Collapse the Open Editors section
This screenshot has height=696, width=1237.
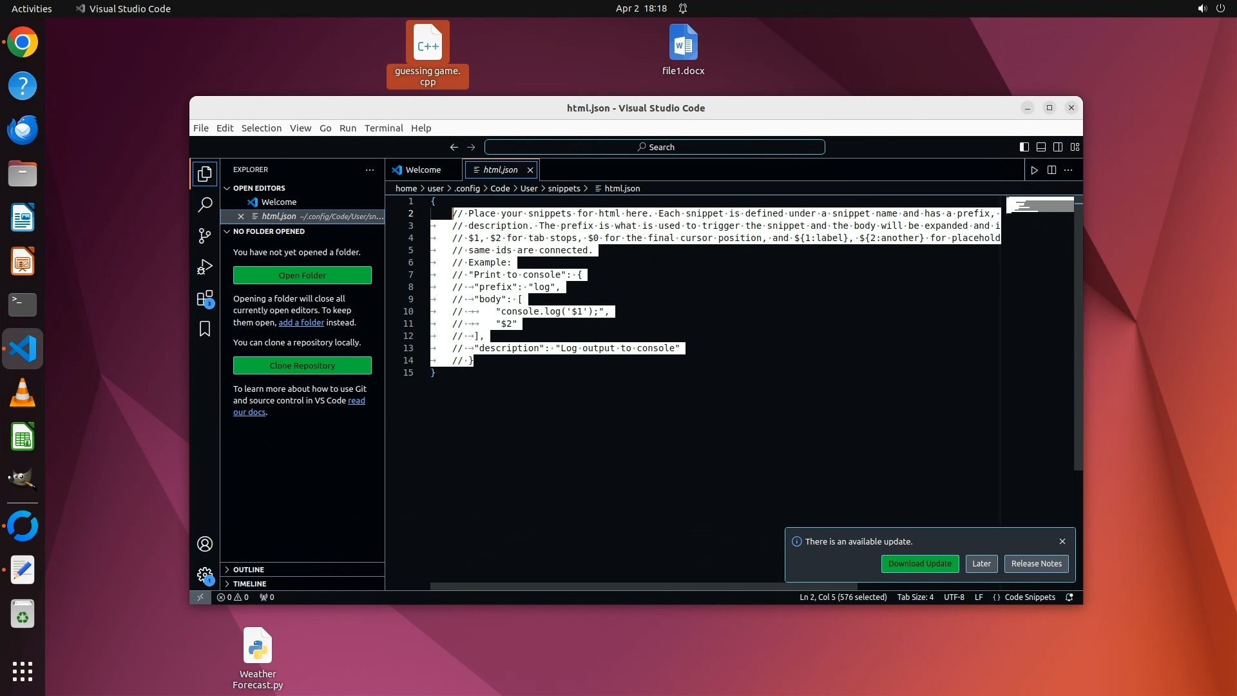pyautogui.click(x=259, y=188)
